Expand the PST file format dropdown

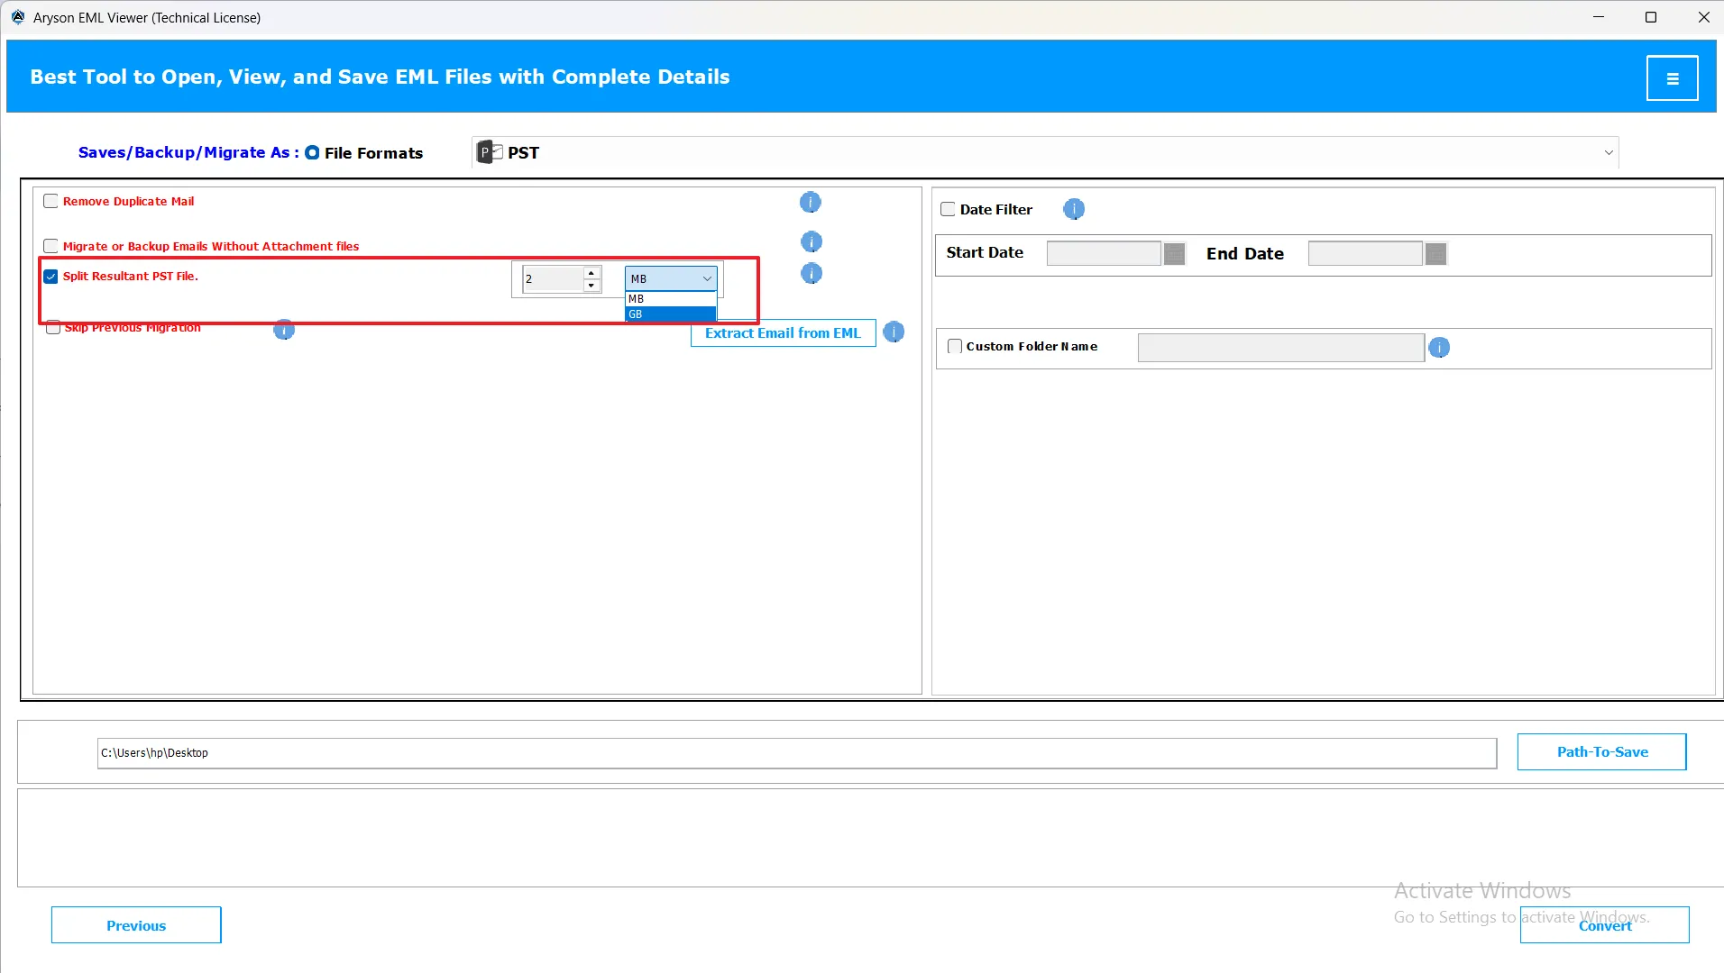click(x=1608, y=153)
